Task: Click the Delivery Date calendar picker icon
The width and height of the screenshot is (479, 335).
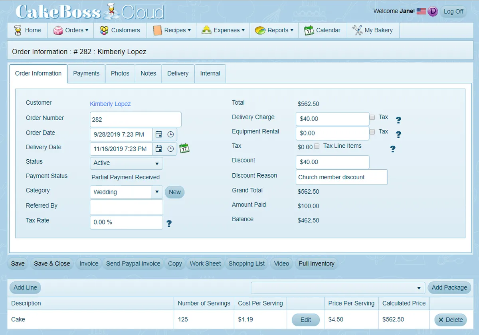Action: pyautogui.click(x=158, y=149)
